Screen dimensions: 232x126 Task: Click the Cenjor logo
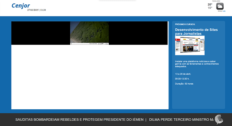coord(21,6)
